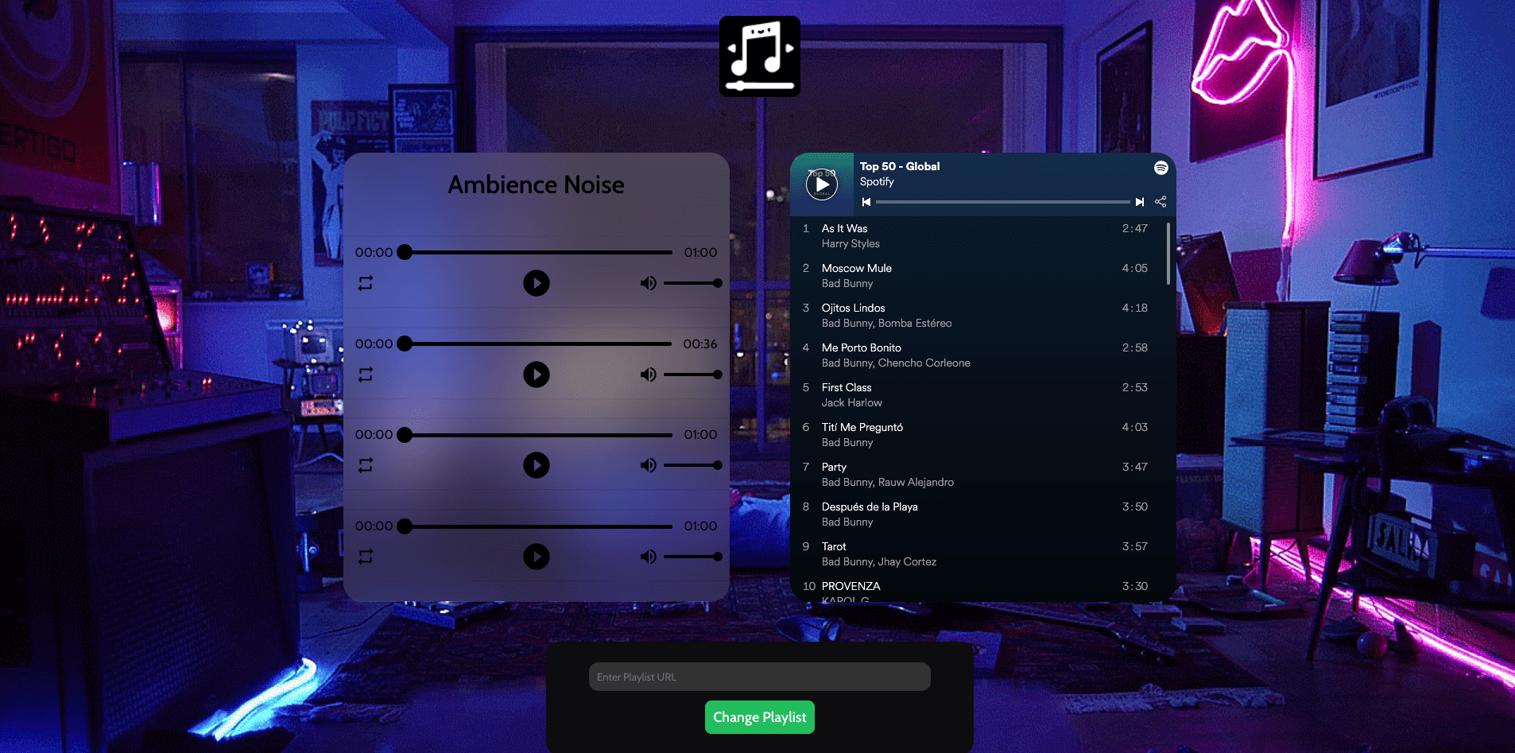Click the Spotify play button on album cover
This screenshot has height=753, width=1515.
pyautogui.click(x=822, y=184)
